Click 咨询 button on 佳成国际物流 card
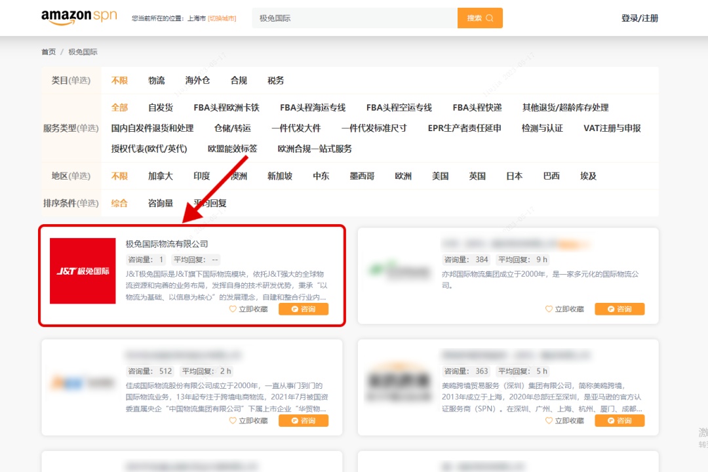Viewport: 708px width, 472px height. (304, 420)
